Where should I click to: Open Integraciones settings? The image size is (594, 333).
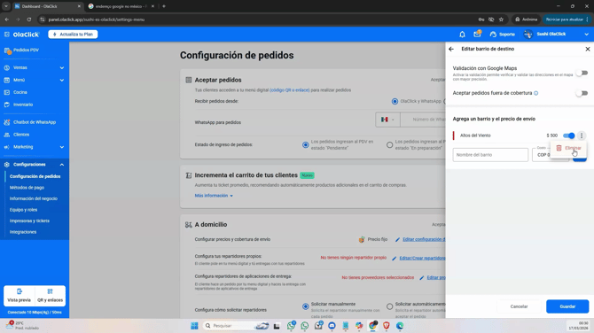[23, 232]
